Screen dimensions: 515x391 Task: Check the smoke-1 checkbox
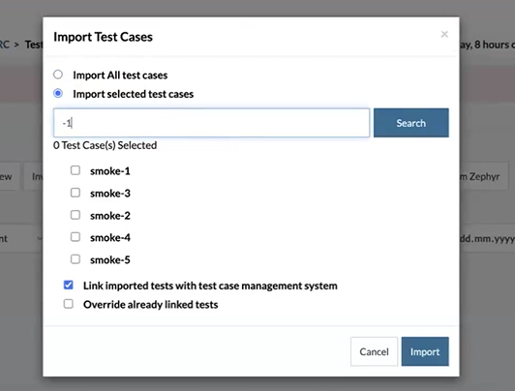(76, 170)
